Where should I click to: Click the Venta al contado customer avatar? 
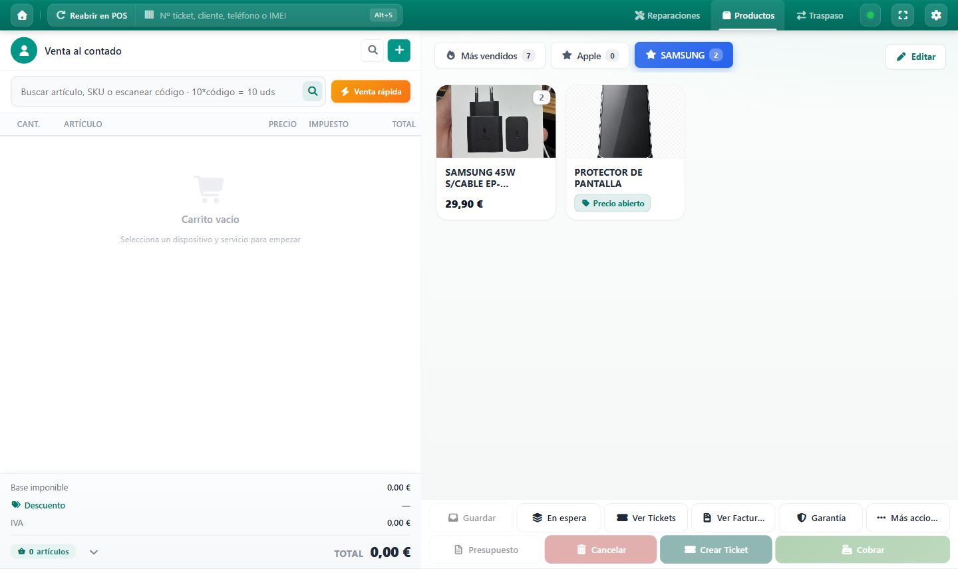pyautogui.click(x=24, y=51)
